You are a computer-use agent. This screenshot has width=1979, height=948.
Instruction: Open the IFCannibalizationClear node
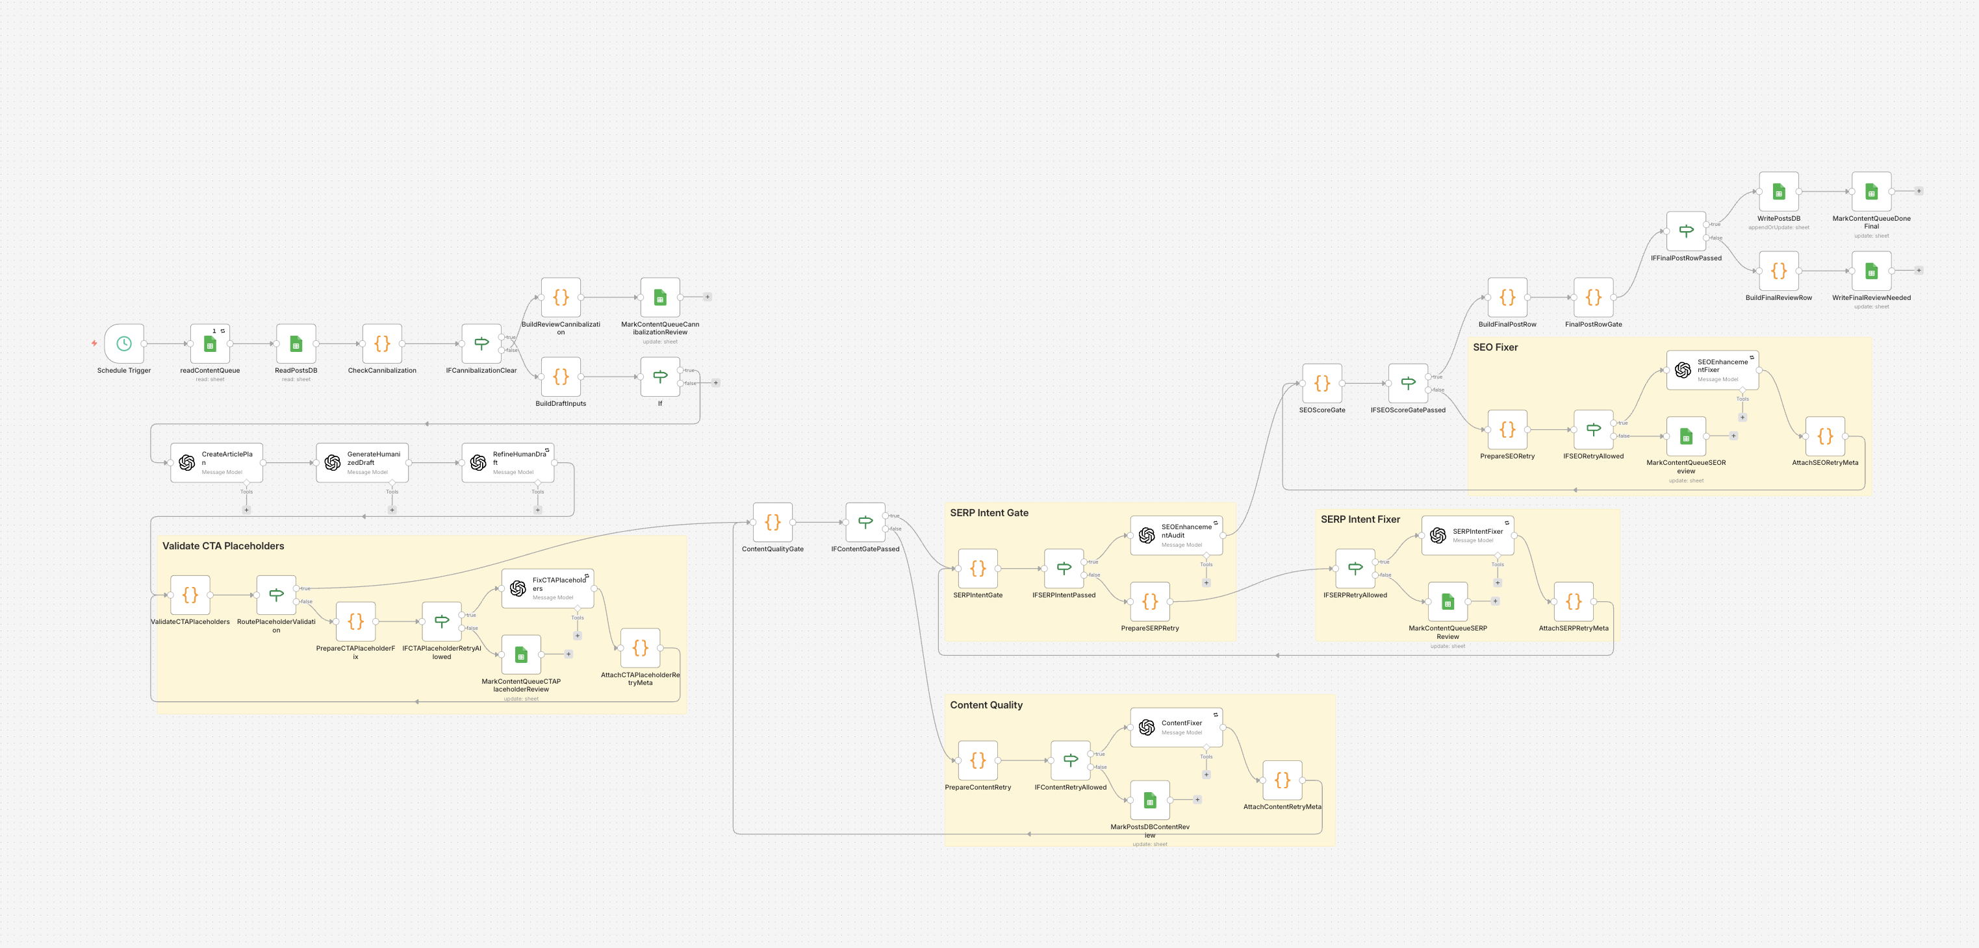point(481,344)
